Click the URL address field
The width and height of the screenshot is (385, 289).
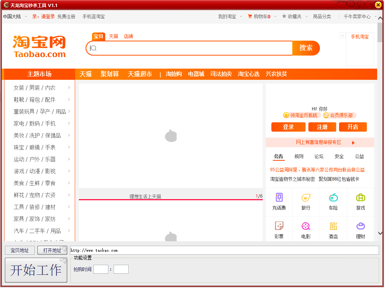pos(224,250)
